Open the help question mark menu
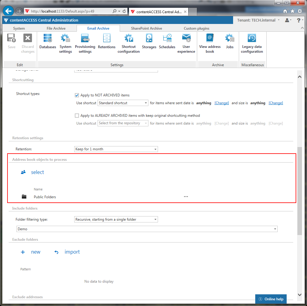The image size is (307, 306). [x=300, y=20]
